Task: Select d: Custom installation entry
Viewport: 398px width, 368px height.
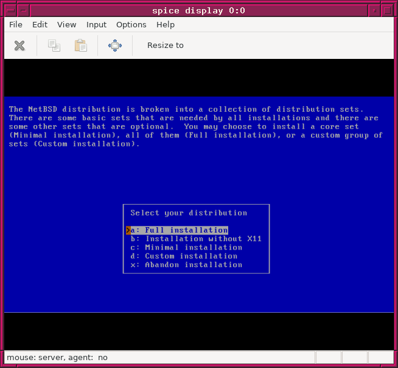Action: (184, 256)
